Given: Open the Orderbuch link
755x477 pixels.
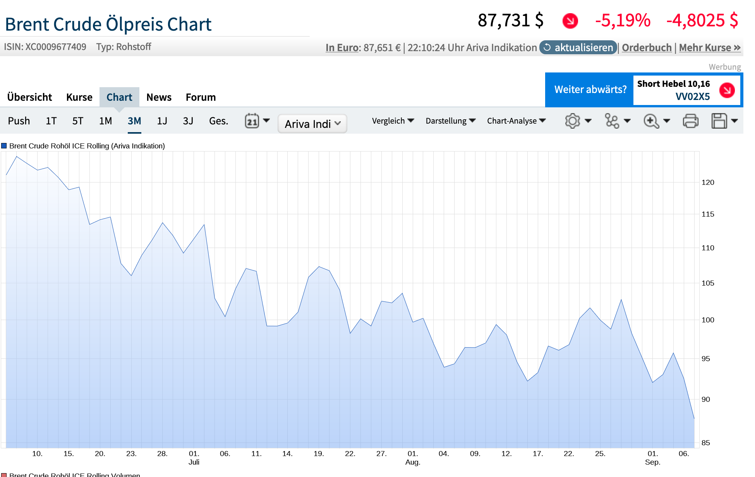Looking at the screenshot, I should (x=647, y=48).
